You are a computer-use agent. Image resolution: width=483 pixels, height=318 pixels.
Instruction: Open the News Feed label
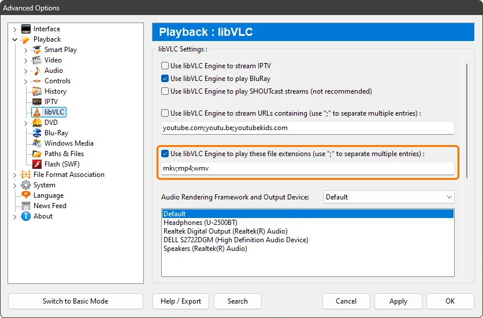[x=50, y=206]
